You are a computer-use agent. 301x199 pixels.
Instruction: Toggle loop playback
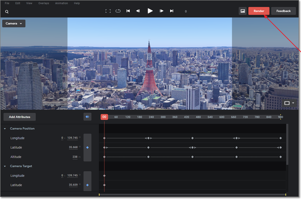118,11
